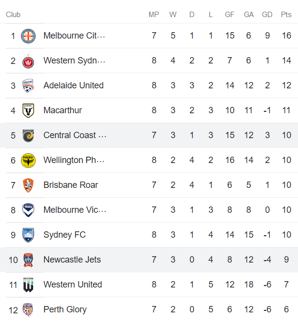Screen dimensions: 298x327
Task: Click the Adelaide United club logo
Action: tap(28, 85)
